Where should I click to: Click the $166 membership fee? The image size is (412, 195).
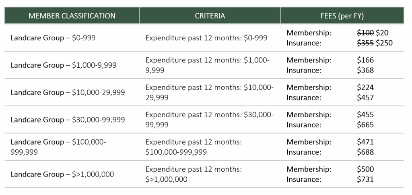coord(365,60)
